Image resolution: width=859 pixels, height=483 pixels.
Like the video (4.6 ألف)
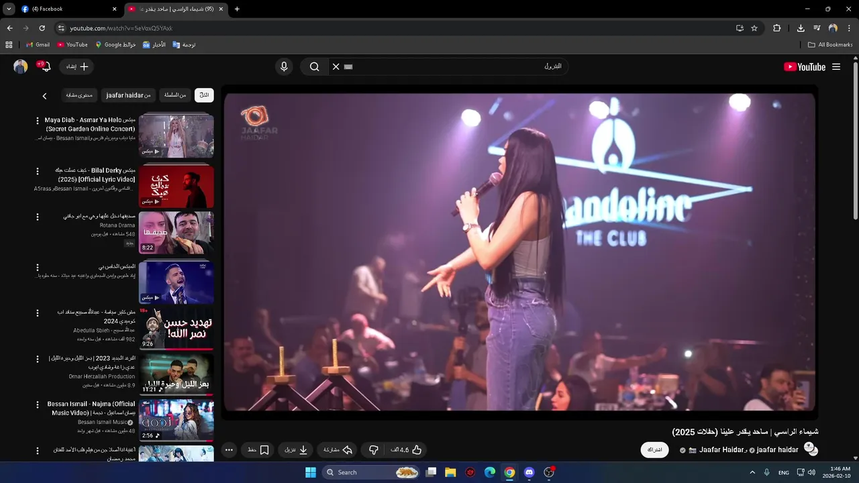click(x=407, y=450)
